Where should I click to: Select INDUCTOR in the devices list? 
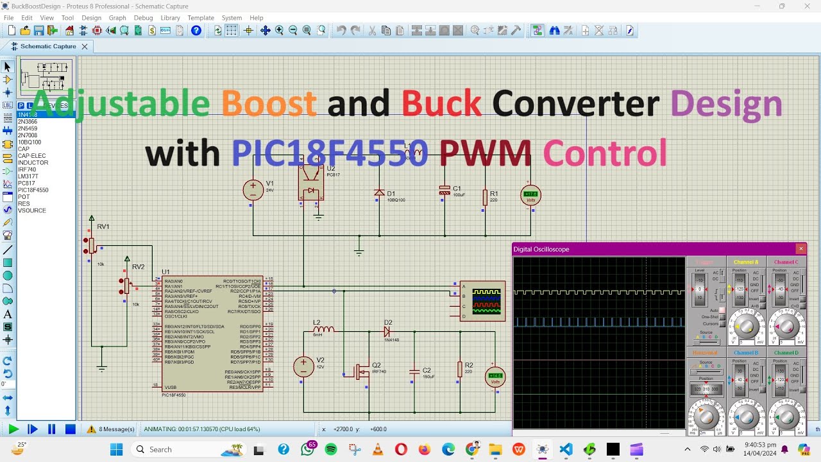[33, 162]
